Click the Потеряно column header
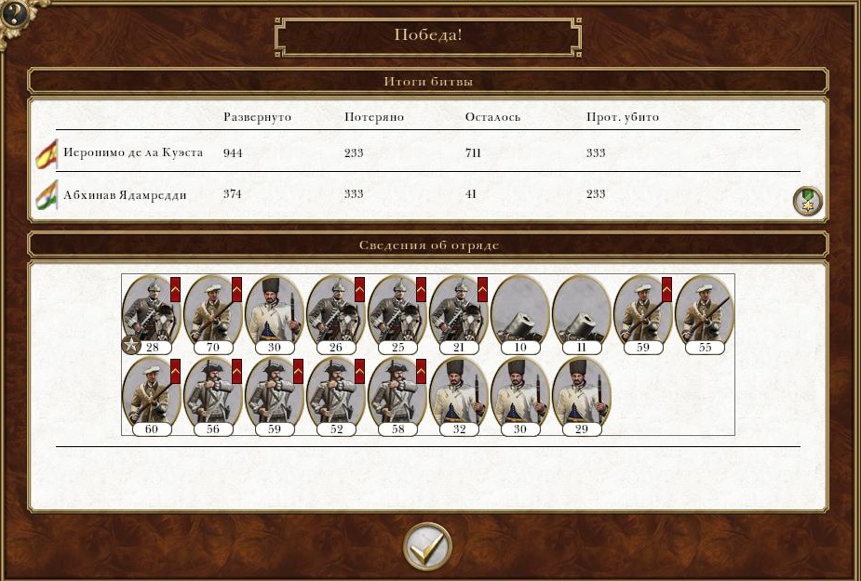861x581 pixels. coord(374,117)
